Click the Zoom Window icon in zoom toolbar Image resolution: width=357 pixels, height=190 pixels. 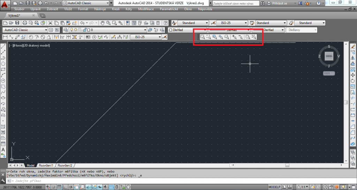pyautogui.click(x=203, y=37)
